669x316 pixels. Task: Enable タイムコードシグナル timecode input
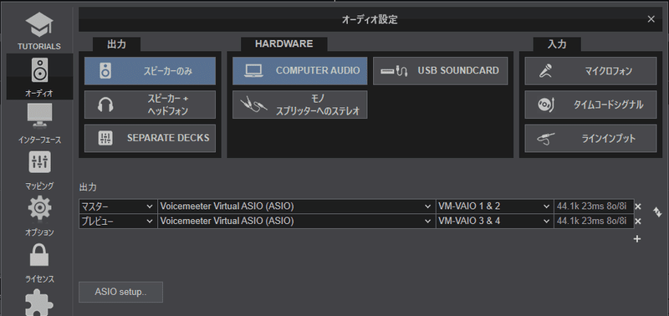click(x=590, y=104)
